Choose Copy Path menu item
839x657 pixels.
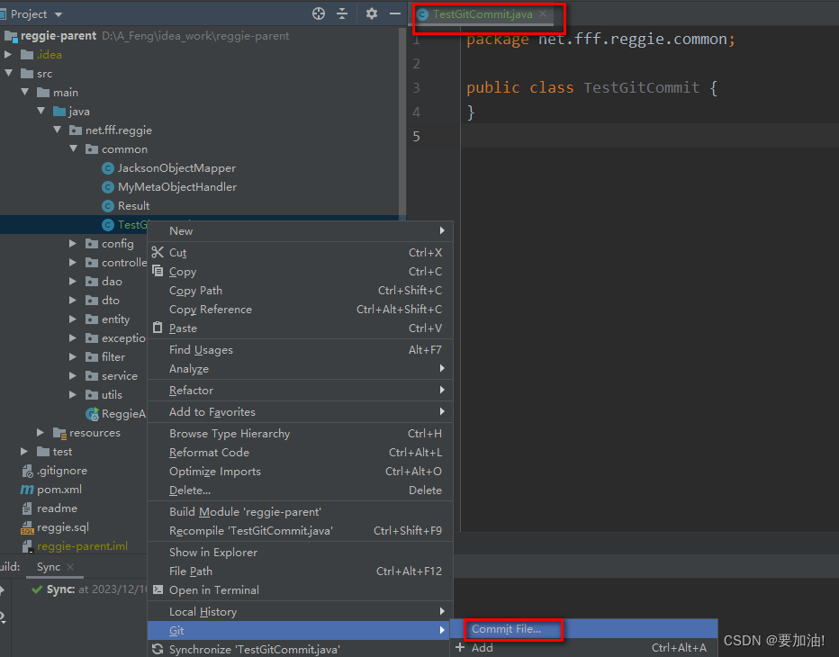coord(300,291)
